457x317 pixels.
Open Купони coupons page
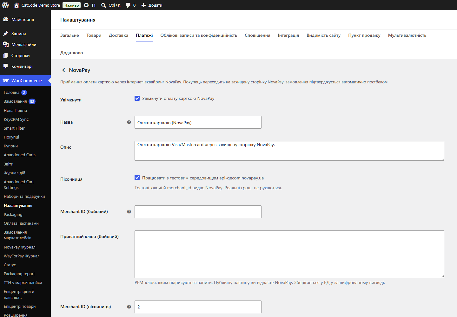tap(11, 146)
